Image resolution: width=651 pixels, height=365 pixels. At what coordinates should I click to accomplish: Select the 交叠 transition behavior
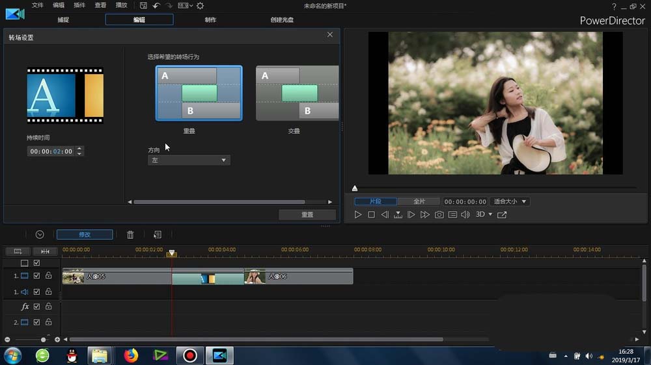298,94
